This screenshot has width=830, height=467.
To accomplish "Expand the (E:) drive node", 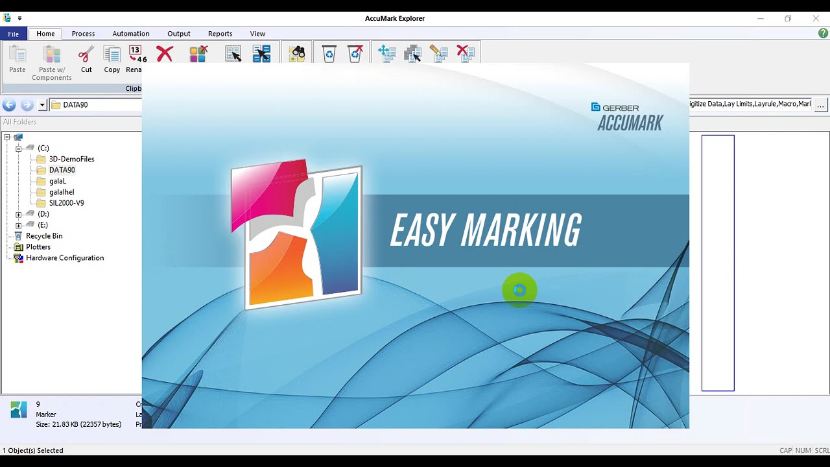I will (18, 225).
